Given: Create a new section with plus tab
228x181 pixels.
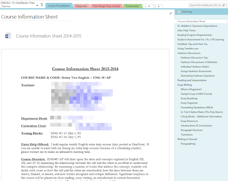Looking at the screenshot, I should pos(159,6).
